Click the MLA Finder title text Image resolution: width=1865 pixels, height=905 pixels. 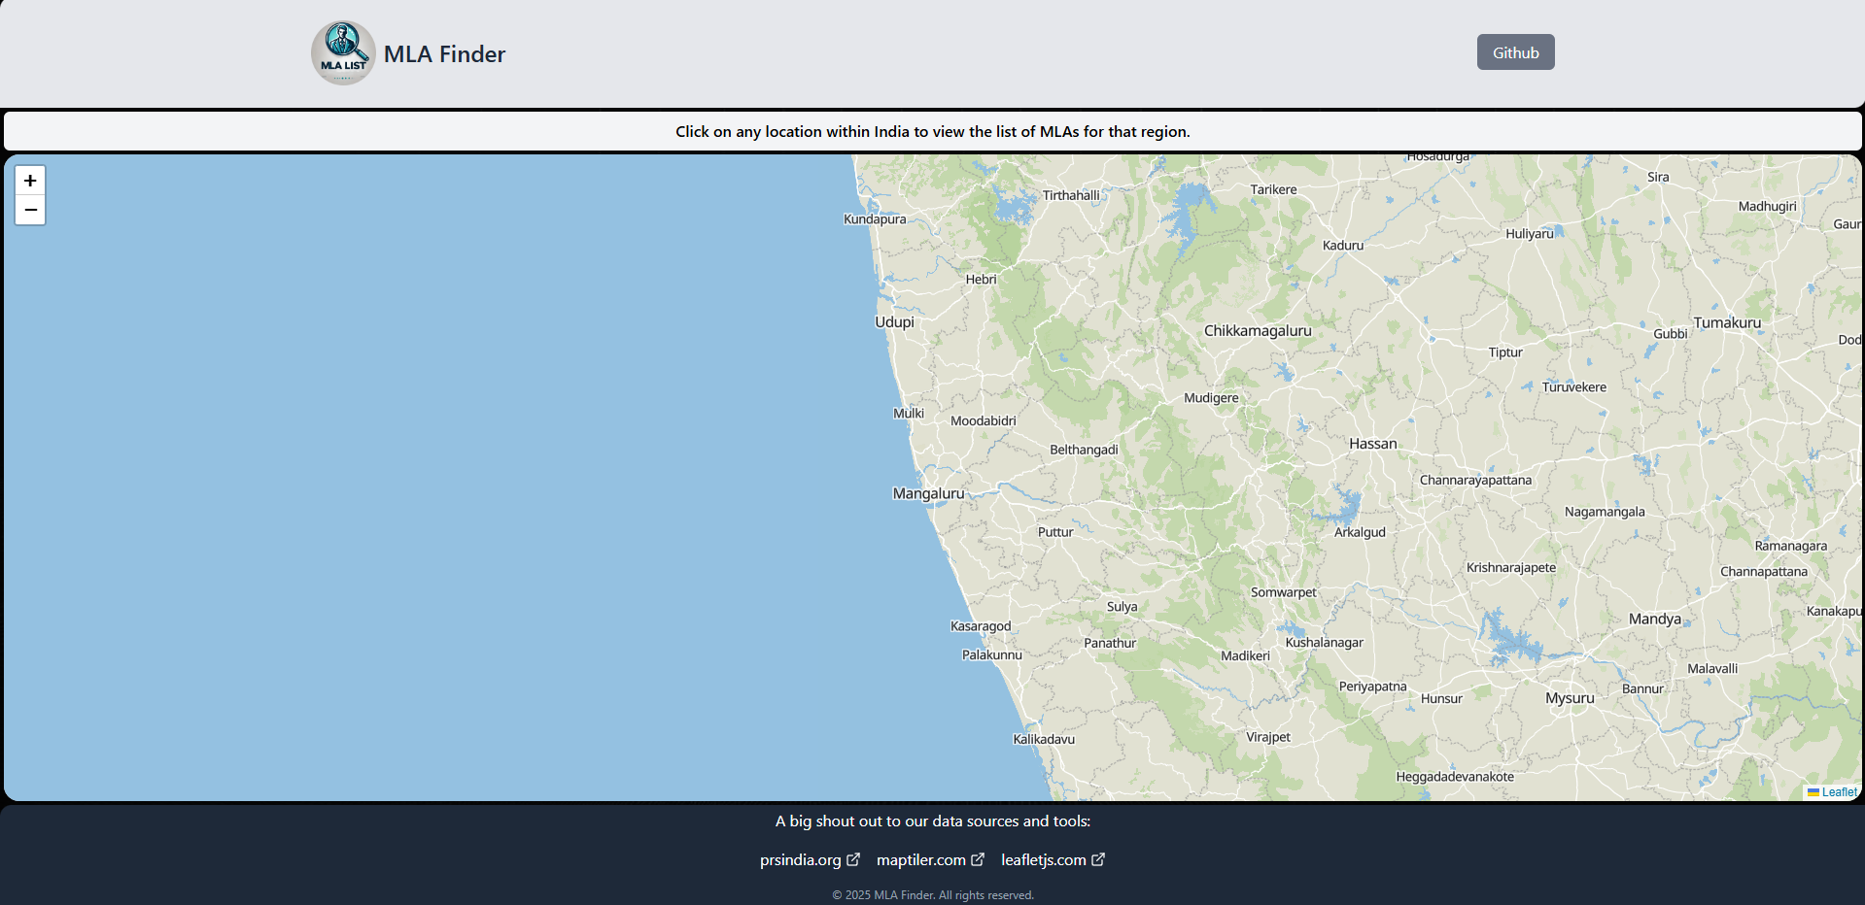444,53
